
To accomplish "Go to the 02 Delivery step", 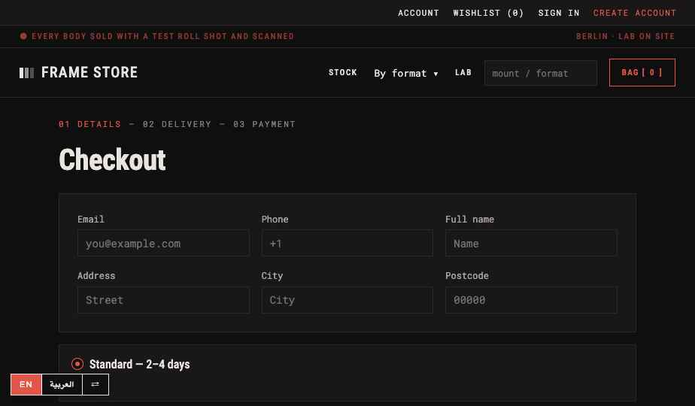I will 177,124.
